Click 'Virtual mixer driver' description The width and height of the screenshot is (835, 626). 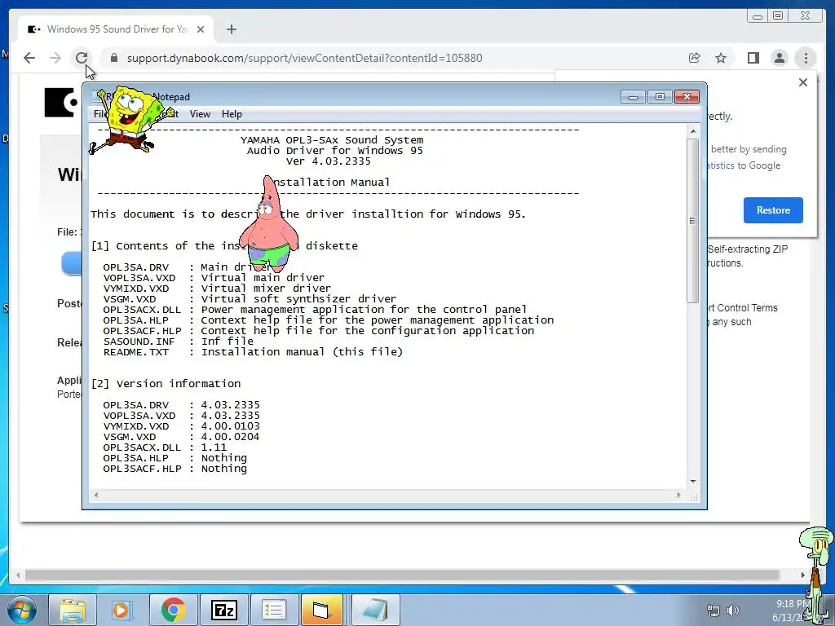coord(266,288)
